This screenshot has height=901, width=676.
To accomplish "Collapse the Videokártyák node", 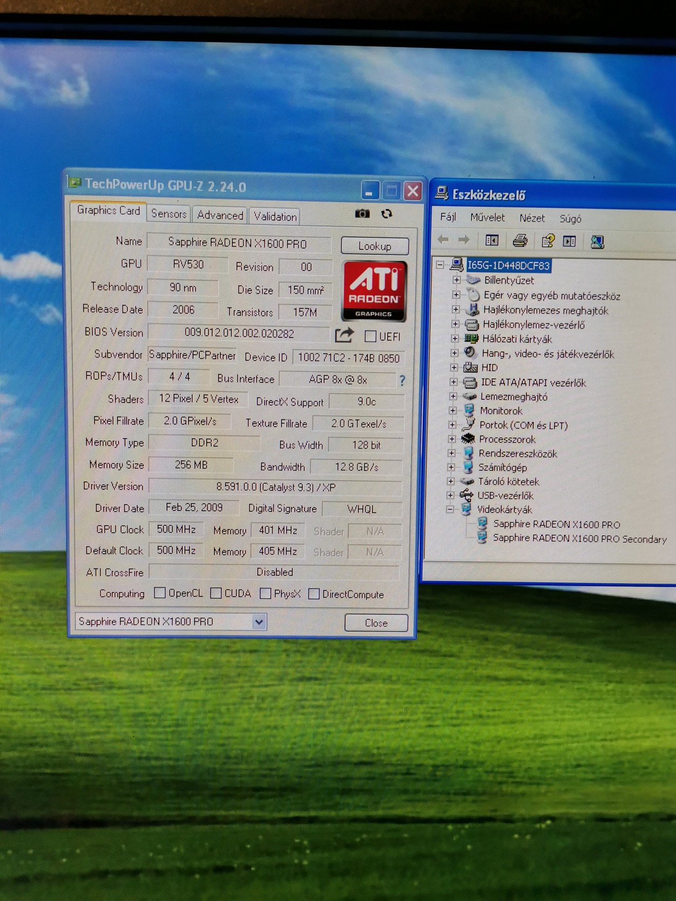I will [450, 509].
